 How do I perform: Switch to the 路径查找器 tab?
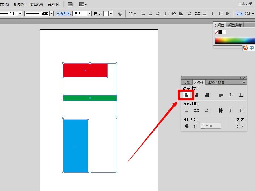216,82
